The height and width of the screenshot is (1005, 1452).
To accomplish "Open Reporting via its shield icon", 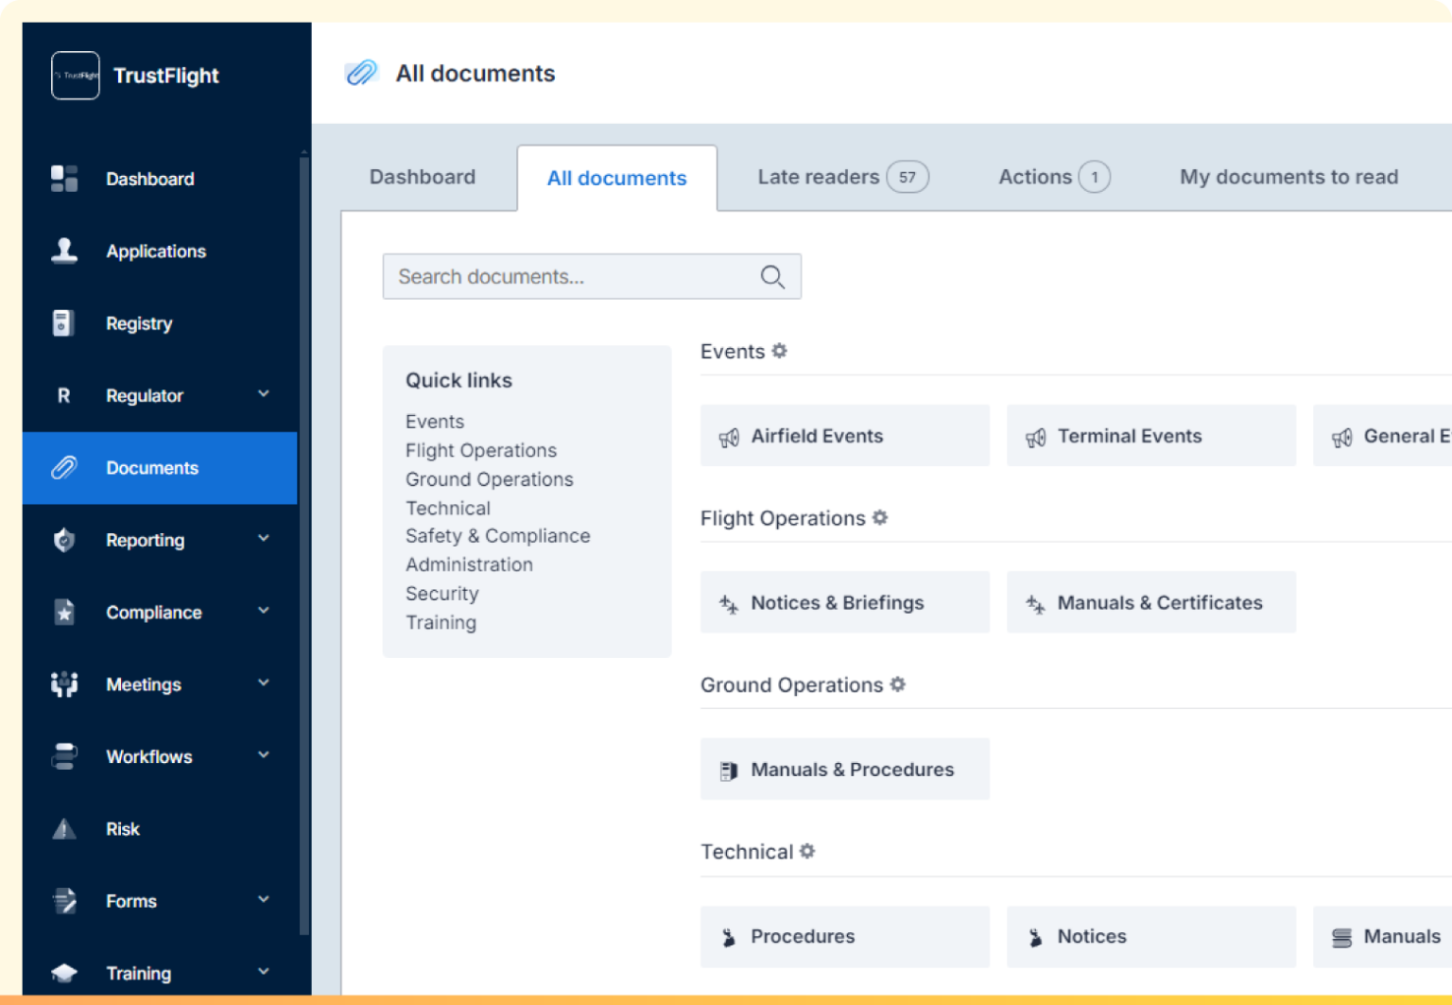I will click(x=63, y=539).
